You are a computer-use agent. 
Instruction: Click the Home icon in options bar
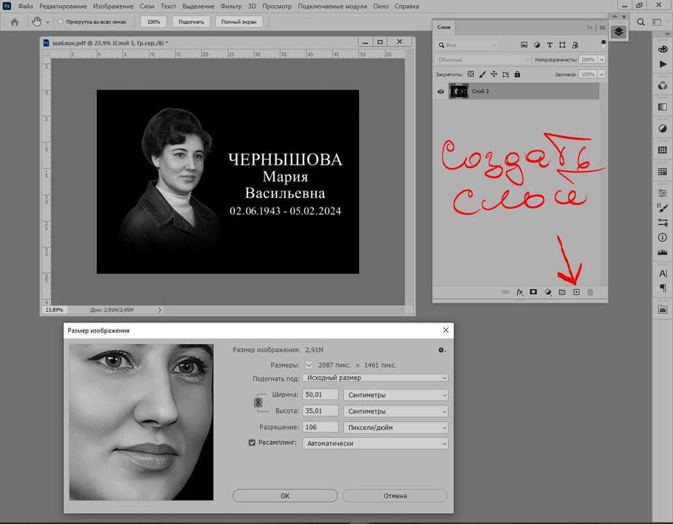pyautogui.click(x=15, y=22)
